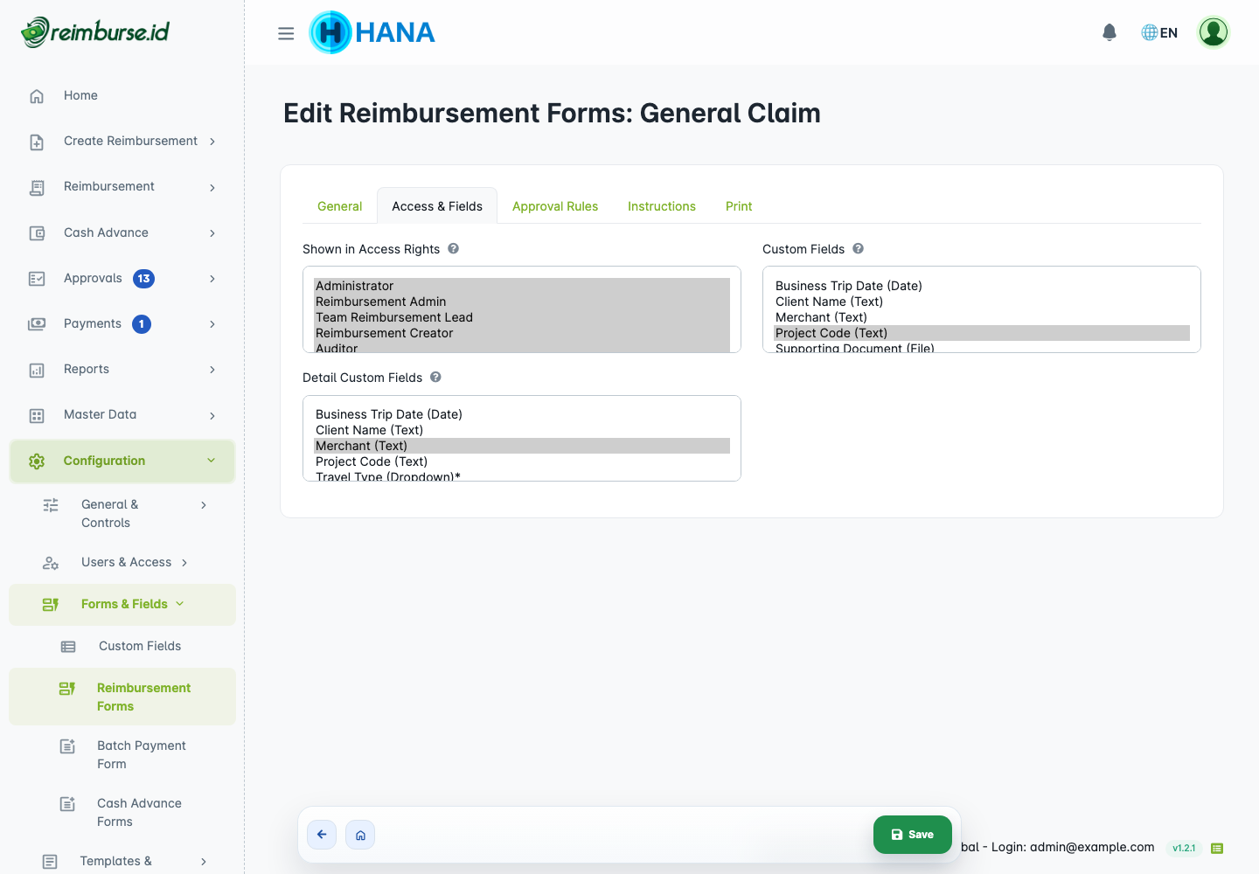This screenshot has width=1259, height=874.
Task: Collapse the Configuration section
Action: point(211,461)
